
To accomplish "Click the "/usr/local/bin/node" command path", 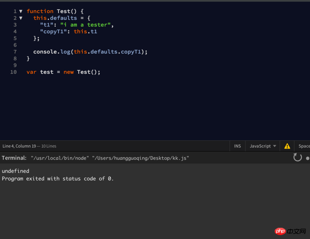I will [60, 158].
